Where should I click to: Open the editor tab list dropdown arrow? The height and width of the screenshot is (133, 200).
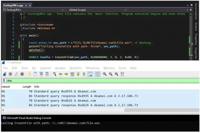click(187, 5)
